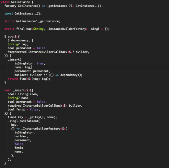Click 'permanent: permanent,' argument line
The image size is (169, 168).
pyautogui.click(x=32, y=71)
